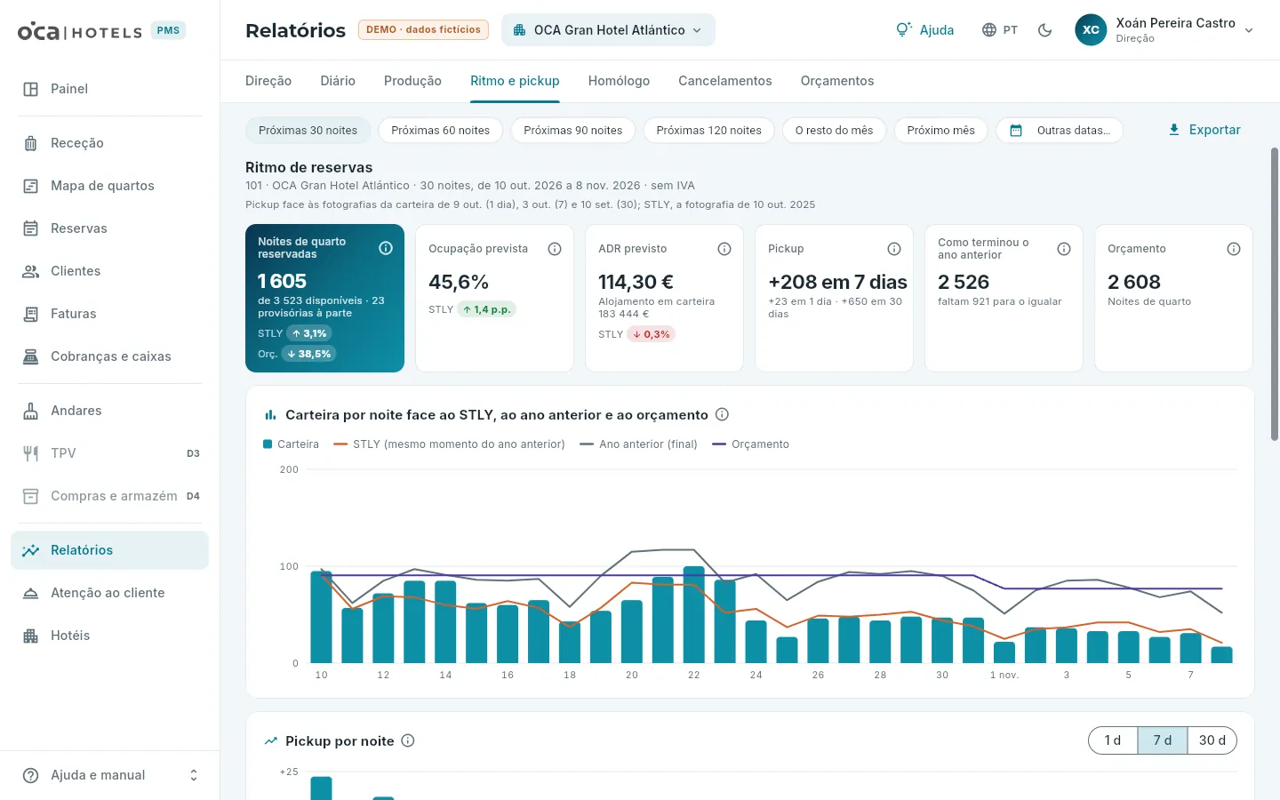Click the Exportar button
Image resolution: width=1280 pixels, height=800 pixels.
(x=1204, y=130)
